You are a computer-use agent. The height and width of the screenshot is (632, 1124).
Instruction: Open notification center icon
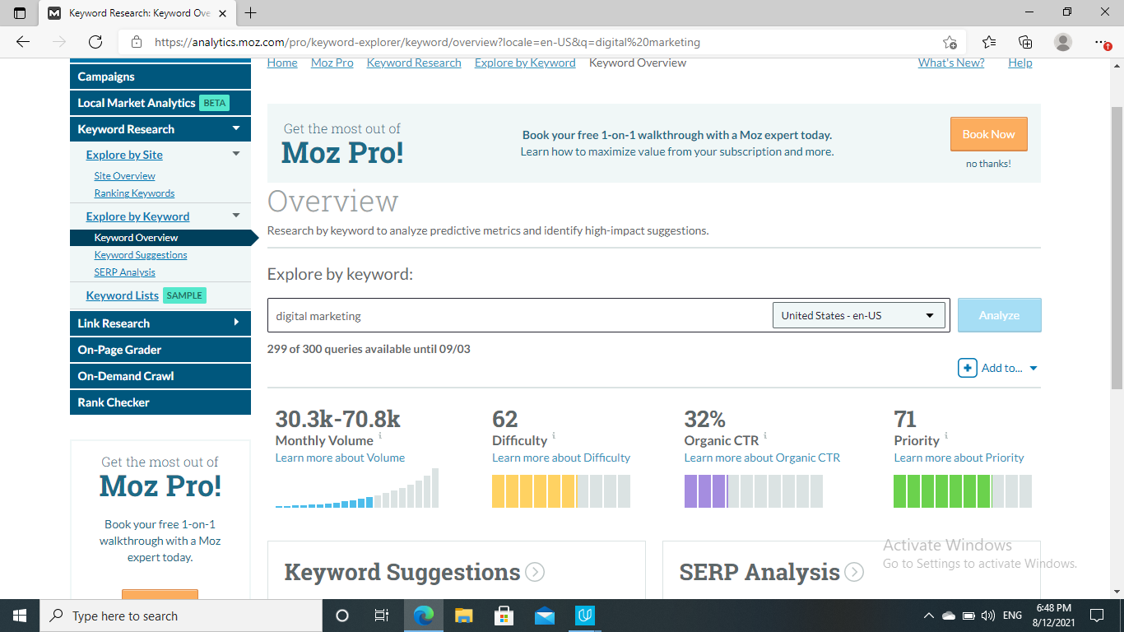click(x=1096, y=616)
